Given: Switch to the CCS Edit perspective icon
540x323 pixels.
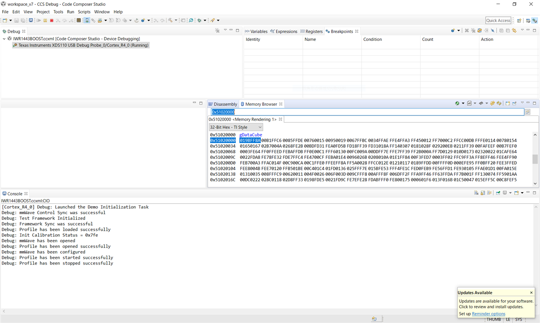Looking at the screenshot, I should coord(528,20).
